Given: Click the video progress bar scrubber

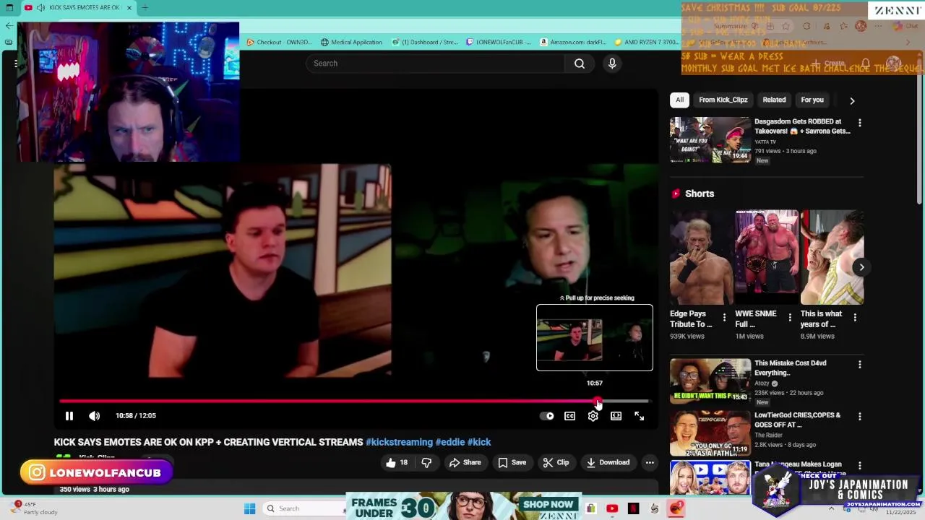Looking at the screenshot, I should 597,401.
